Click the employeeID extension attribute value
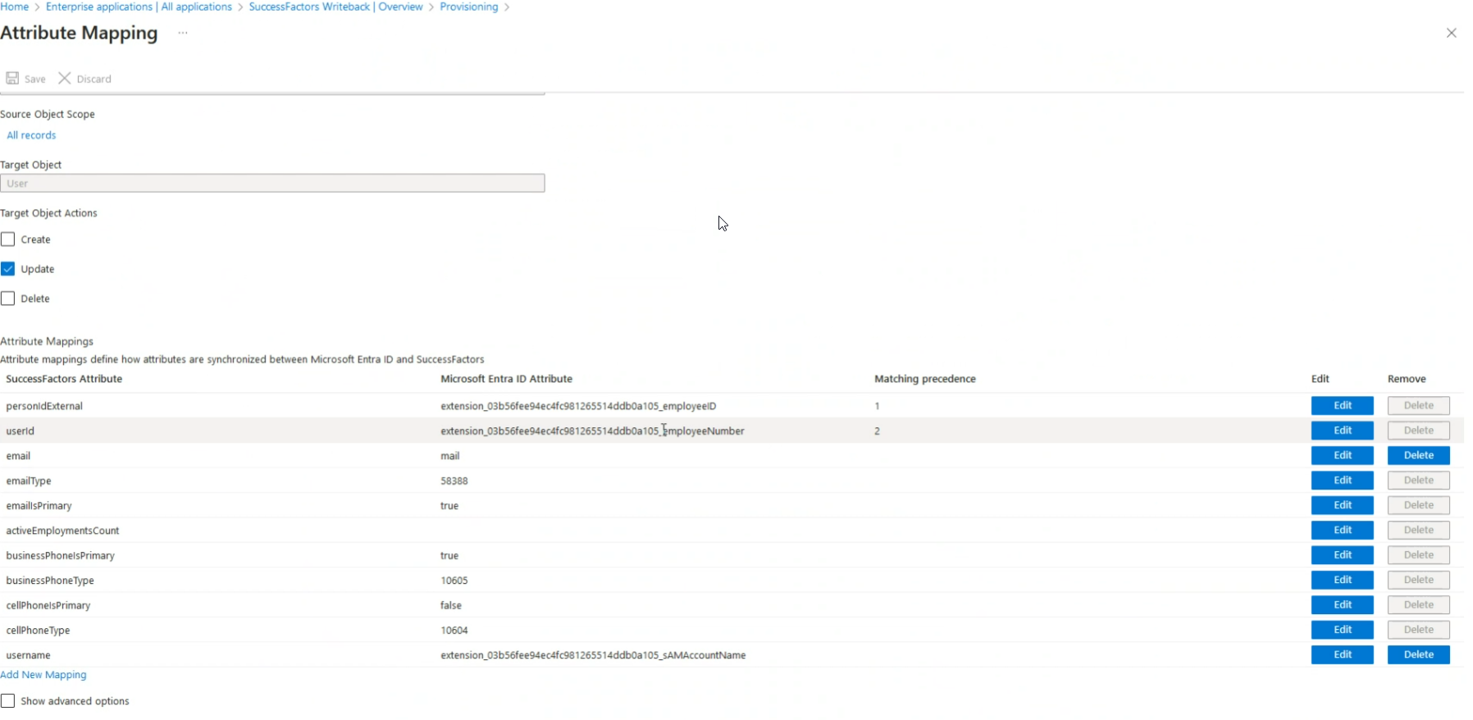This screenshot has height=720, width=1473. tap(578, 406)
